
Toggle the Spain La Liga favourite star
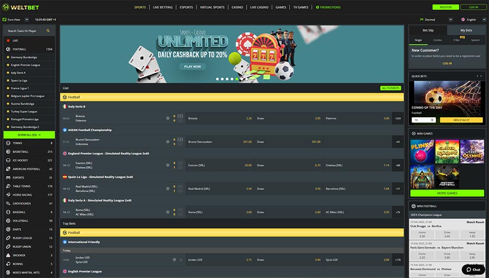8,80
